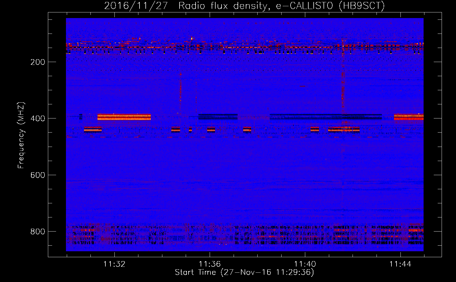Click the 800 frequency tick label
The height and width of the screenshot is (282, 456).
click(38, 232)
